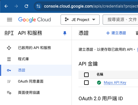Select 憑證 in the sidebar
This screenshot has height=105, width=138.
tap(36, 70)
